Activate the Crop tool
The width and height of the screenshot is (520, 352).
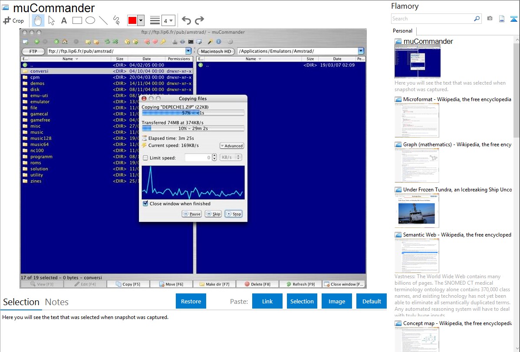[x=13, y=20]
